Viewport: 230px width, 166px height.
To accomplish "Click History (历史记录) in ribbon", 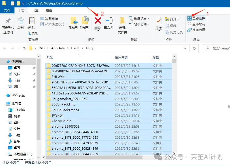I will (x=174, y=32).
